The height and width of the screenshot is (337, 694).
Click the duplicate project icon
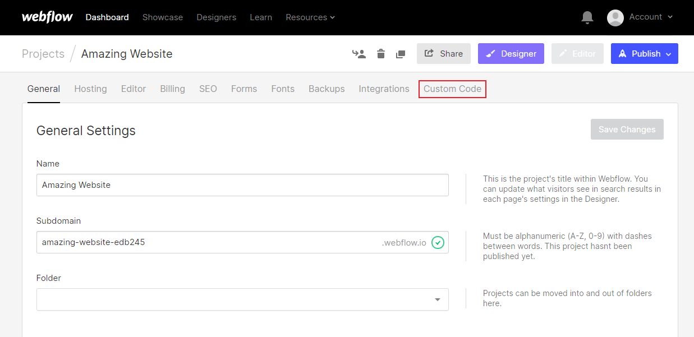pyautogui.click(x=401, y=54)
